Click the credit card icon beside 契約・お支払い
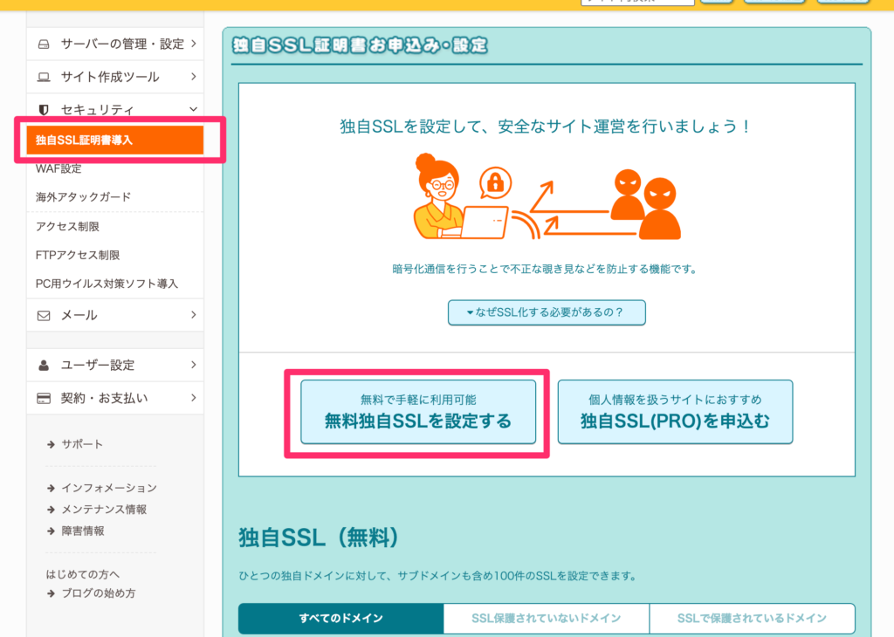 click(44, 398)
